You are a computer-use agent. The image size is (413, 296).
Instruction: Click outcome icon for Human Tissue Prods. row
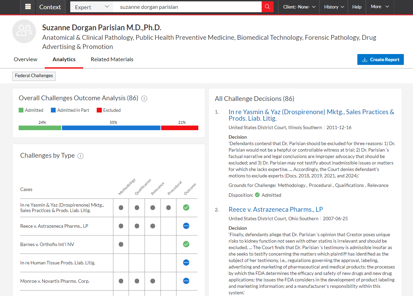click(186, 262)
